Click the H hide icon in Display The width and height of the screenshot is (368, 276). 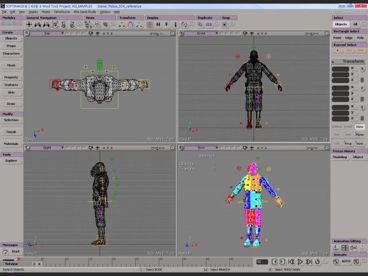(158, 25)
